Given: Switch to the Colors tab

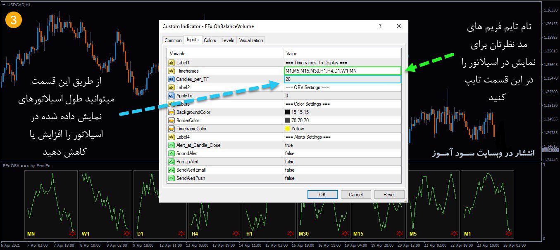Looking at the screenshot, I should pos(210,40).
